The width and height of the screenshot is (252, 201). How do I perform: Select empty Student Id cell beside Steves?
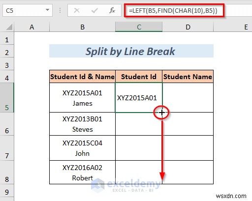(x=139, y=124)
